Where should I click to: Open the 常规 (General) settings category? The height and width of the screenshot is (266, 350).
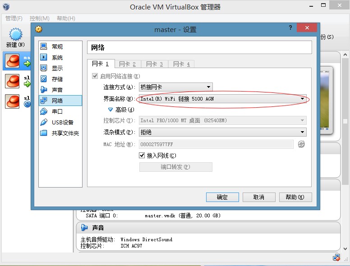(60, 46)
